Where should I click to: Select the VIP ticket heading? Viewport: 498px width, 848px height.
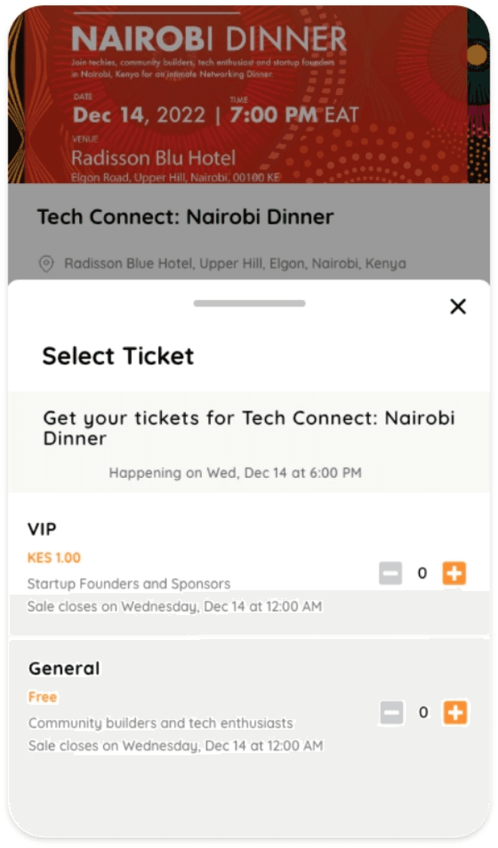pyautogui.click(x=42, y=529)
